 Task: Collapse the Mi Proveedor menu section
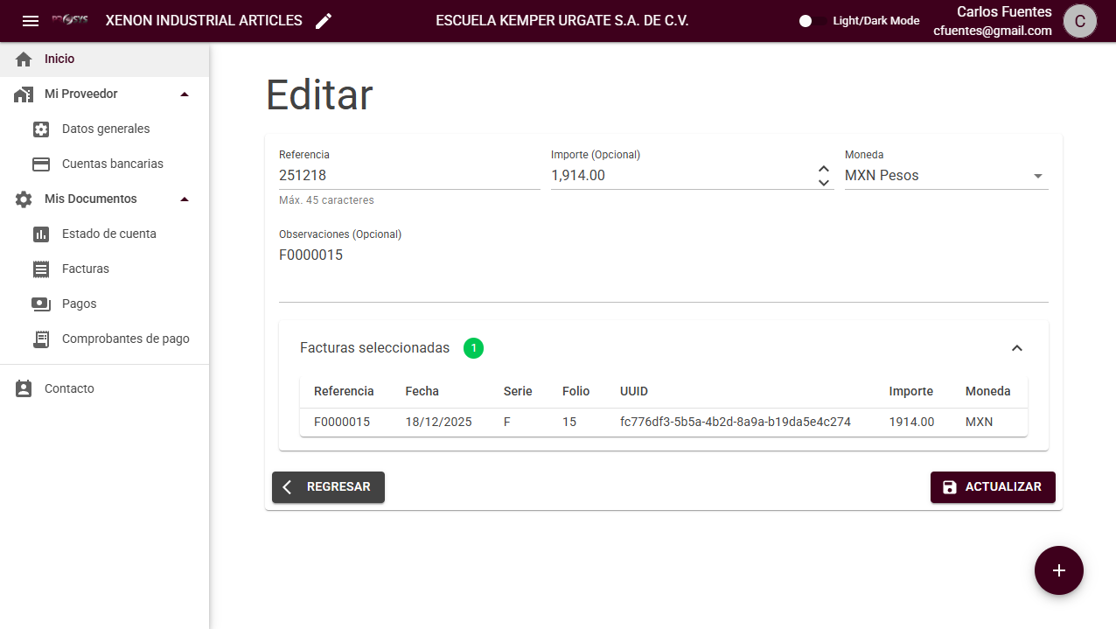184,94
